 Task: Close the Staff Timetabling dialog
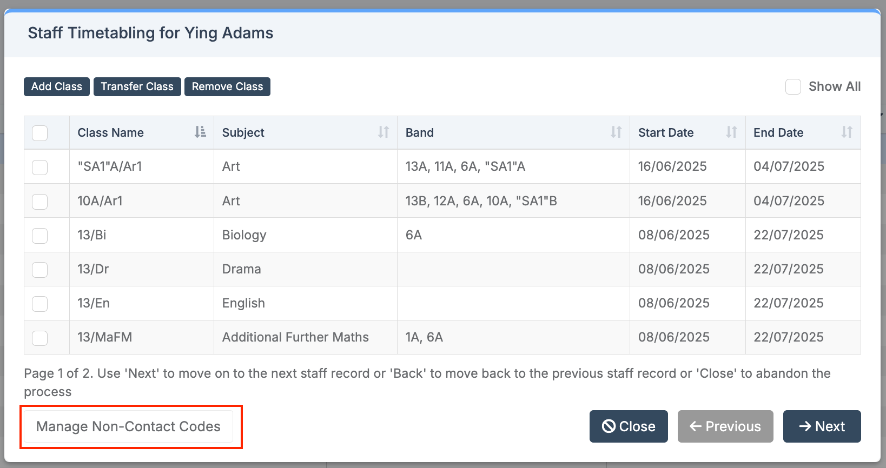click(x=629, y=426)
